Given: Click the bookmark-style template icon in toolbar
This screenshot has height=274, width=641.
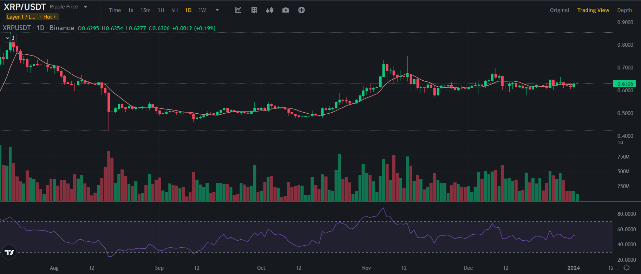Looking at the screenshot, I should [254, 10].
